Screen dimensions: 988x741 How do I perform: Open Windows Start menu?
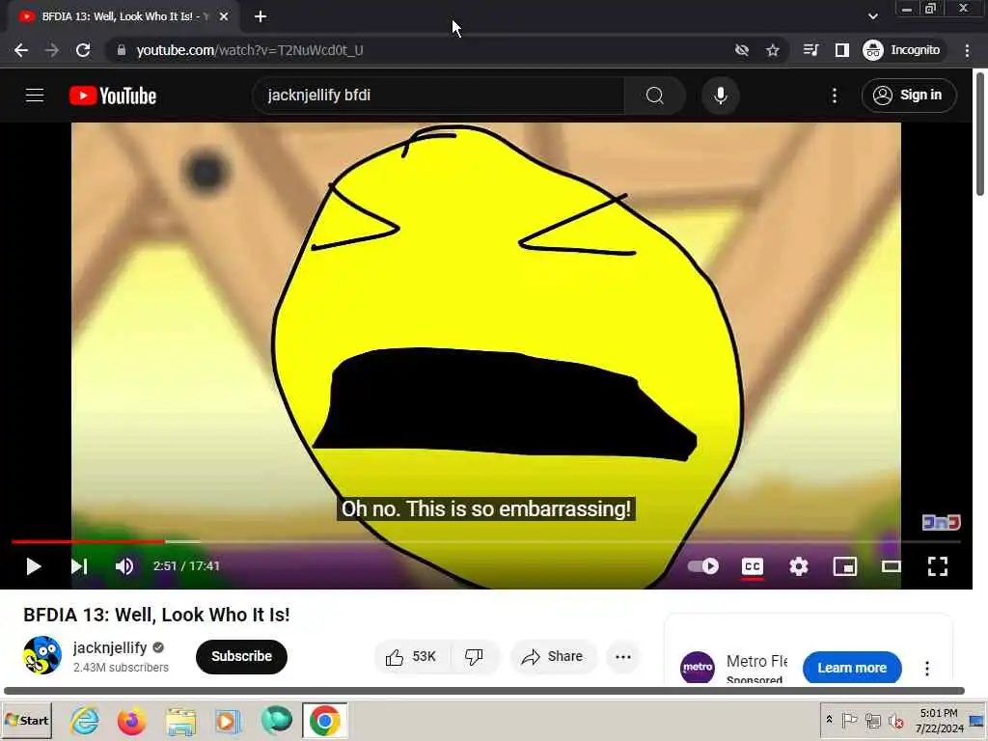(x=26, y=720)
